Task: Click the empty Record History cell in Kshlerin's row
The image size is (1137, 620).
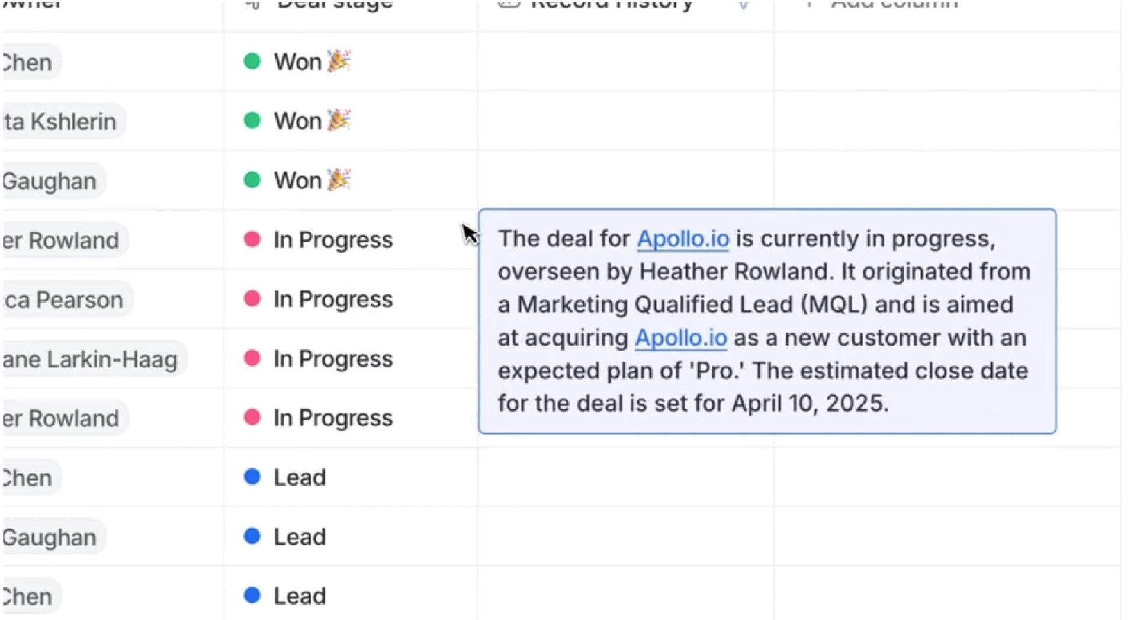Action: [625, 121]
